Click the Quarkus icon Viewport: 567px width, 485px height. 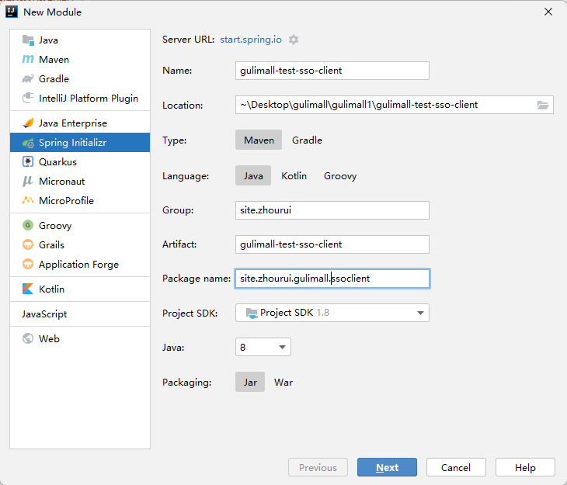point(28,161)
